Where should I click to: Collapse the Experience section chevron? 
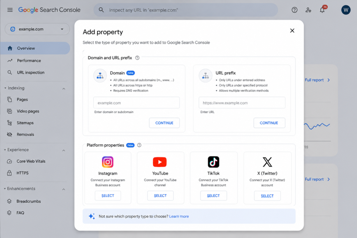click(x=64, y=151)
